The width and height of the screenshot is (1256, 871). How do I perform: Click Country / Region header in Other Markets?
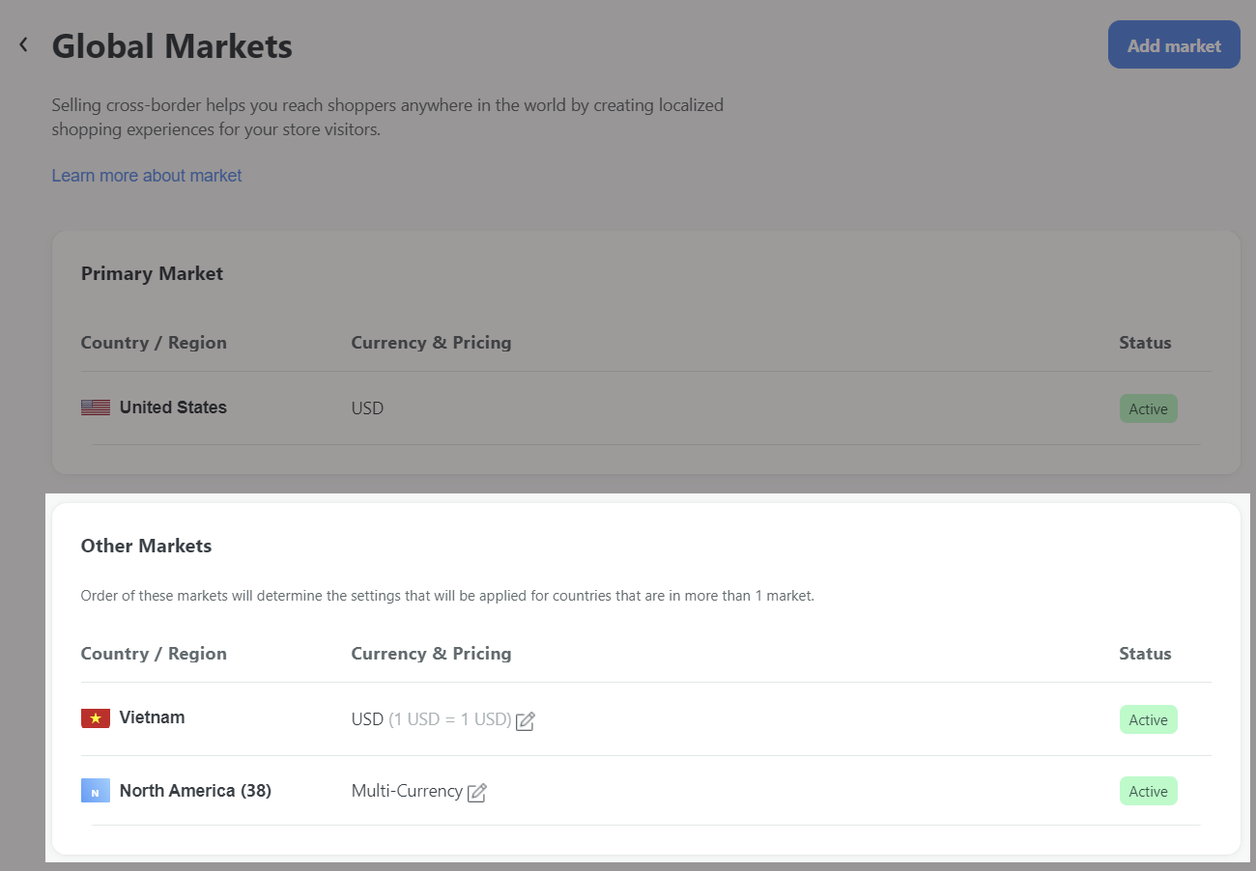coord(154,654)
